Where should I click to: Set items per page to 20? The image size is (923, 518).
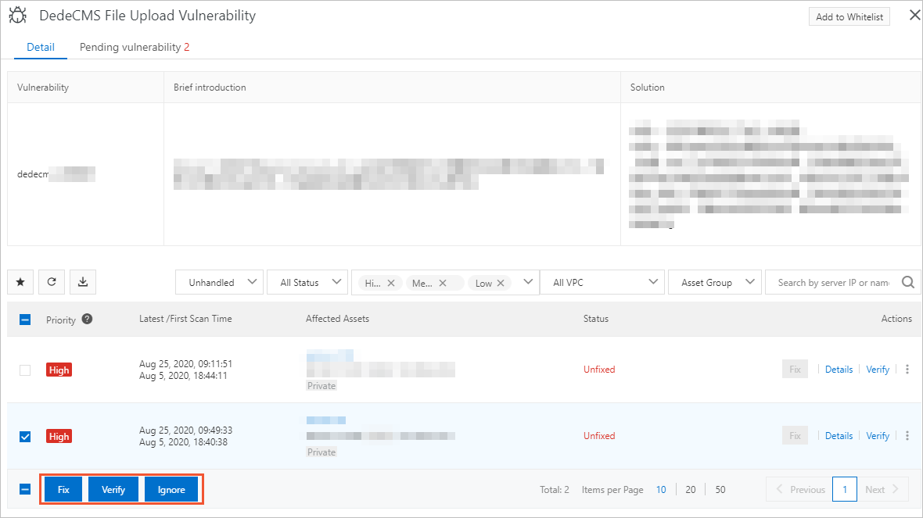tap(691, 489)
